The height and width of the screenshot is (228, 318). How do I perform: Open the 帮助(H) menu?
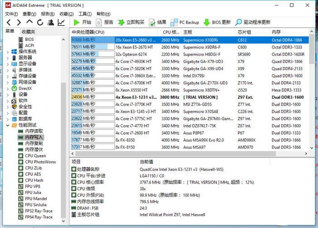click(x=103, y=14)
